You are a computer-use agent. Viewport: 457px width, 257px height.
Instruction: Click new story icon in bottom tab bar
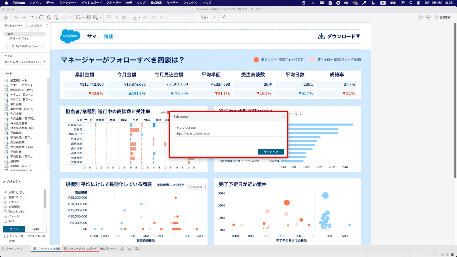tap(137, 249)
